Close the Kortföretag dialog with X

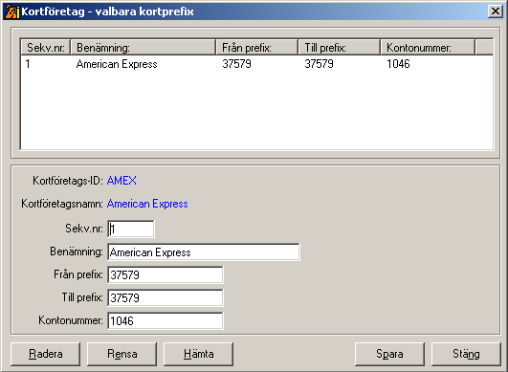coord(496,11)
